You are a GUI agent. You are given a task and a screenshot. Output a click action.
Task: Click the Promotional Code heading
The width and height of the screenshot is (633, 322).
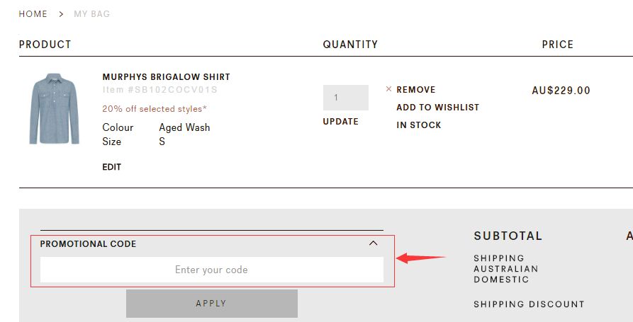coord(88,244)
